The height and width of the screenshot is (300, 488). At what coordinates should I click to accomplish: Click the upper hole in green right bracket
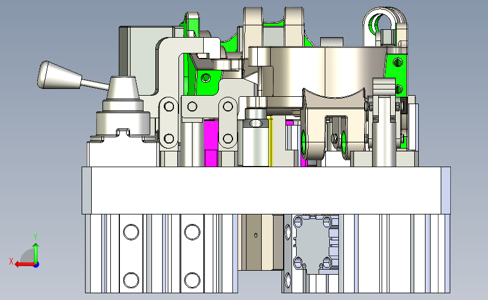point(398,62)
